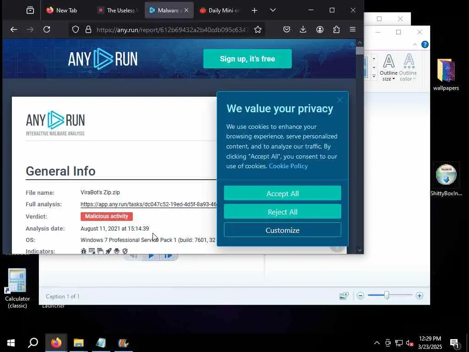469x352 pixels.
Task: Bookmark this page with the star
Action: 258,29
